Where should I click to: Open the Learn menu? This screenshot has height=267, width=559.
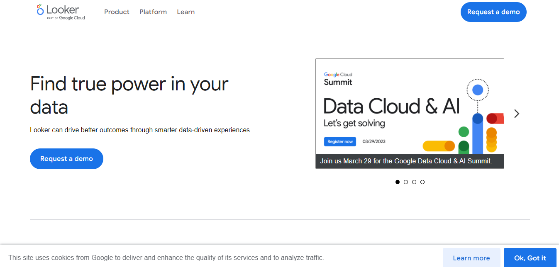[x=186, y=12]
